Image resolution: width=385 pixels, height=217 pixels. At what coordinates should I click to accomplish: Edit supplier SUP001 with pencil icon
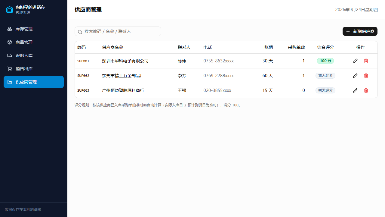tap(355, 61)
